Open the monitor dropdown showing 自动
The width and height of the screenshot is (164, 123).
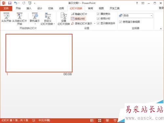click(138, 15)
